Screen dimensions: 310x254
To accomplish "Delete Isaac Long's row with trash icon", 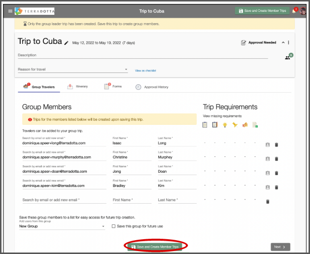I will pyautogui.click(x=276, y=145).
